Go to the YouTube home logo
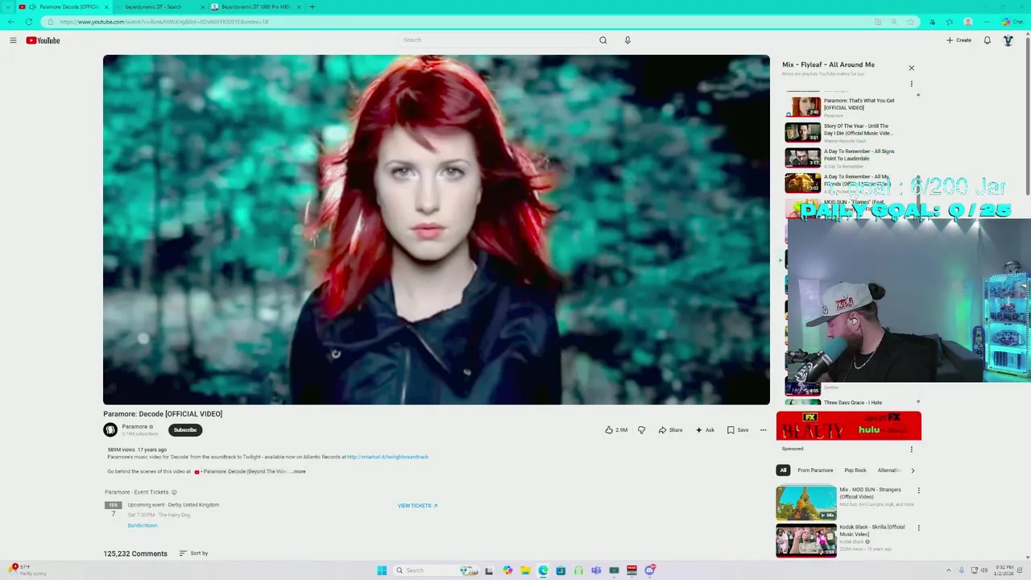Viewport: 1031px width, 580px height. [x=43, y=40]
